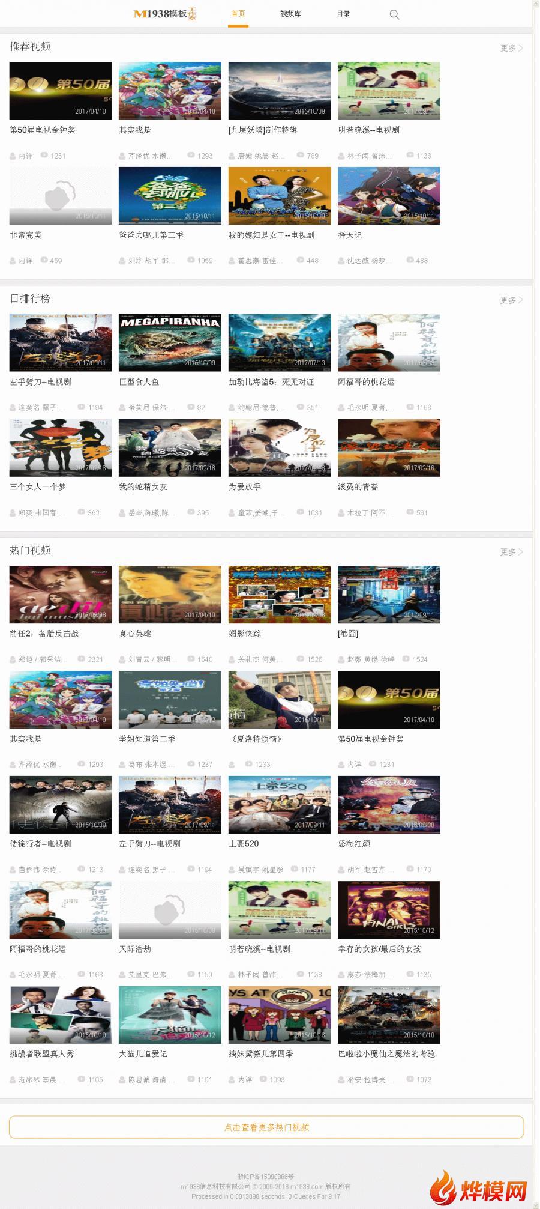Click the view count icon beside 395
This screenshot has height=1209, width=540.
[191, 512]
